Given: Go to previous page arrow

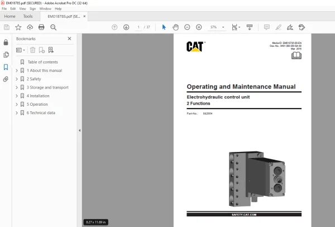Looking at the screenshot, I should click(x=114, y=27).
